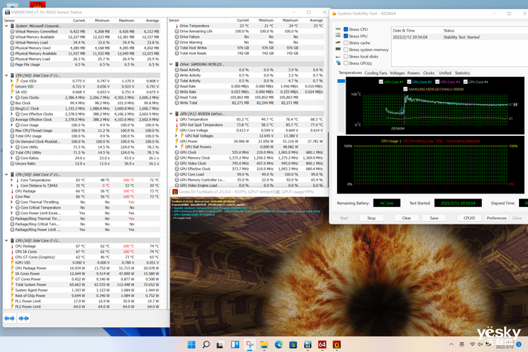The width and height of the screenshot is (528, 352).
Task: Collapse the GPU [#1]: NVIDIA GeForce group
Action: click(x=171, y=113)
